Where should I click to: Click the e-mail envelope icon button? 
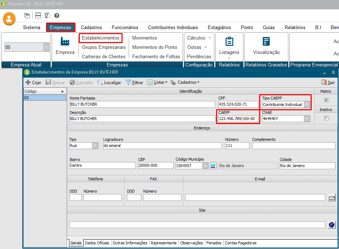click(332, 198)
